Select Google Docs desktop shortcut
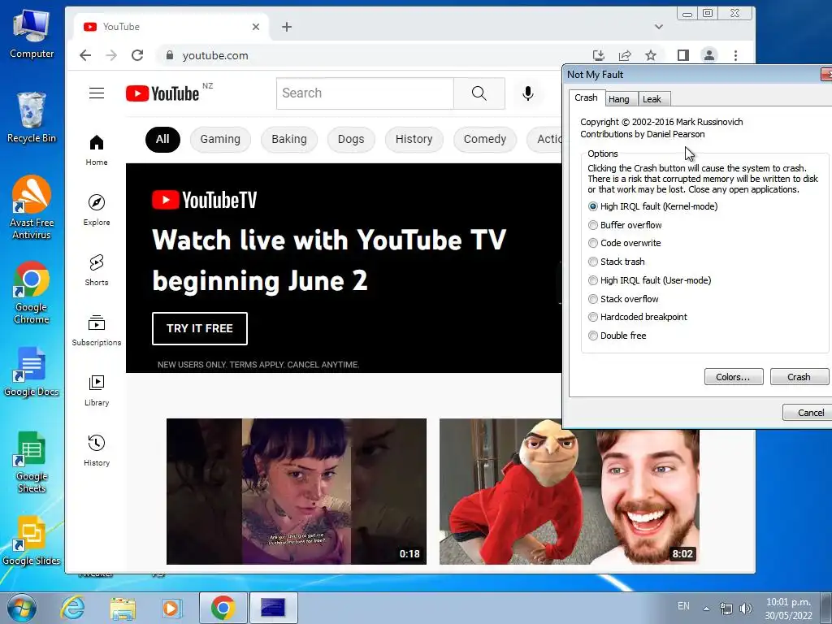 click(32, 371)
